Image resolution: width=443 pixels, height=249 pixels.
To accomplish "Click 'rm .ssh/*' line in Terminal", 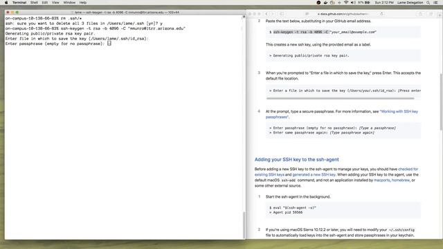I will pos(44,19).
